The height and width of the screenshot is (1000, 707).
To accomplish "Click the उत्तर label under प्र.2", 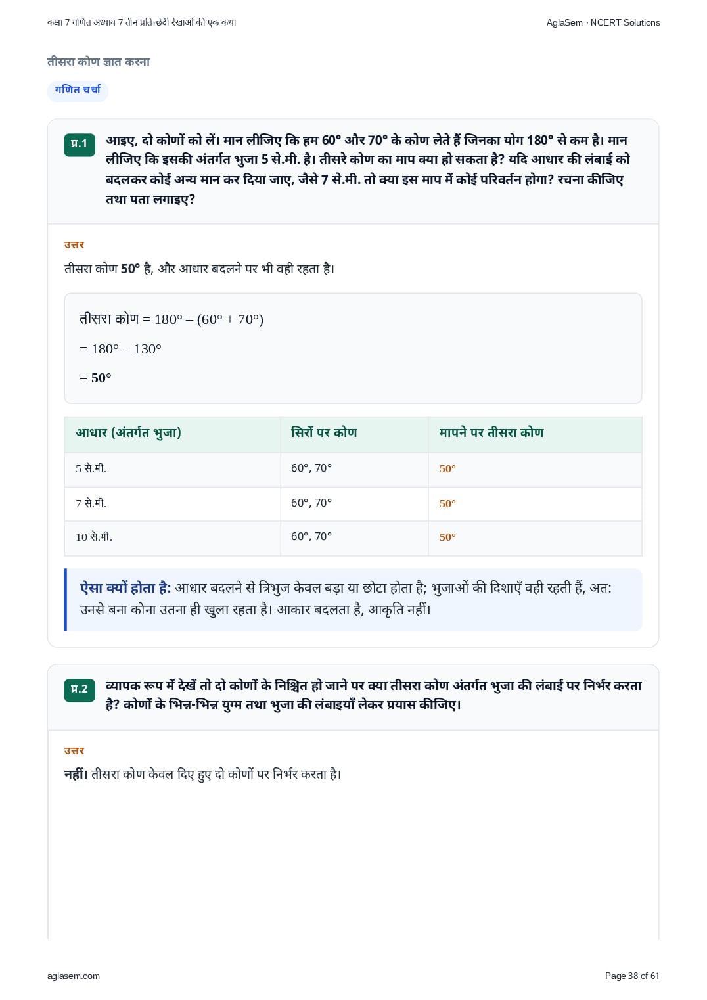I will [74, 751].
